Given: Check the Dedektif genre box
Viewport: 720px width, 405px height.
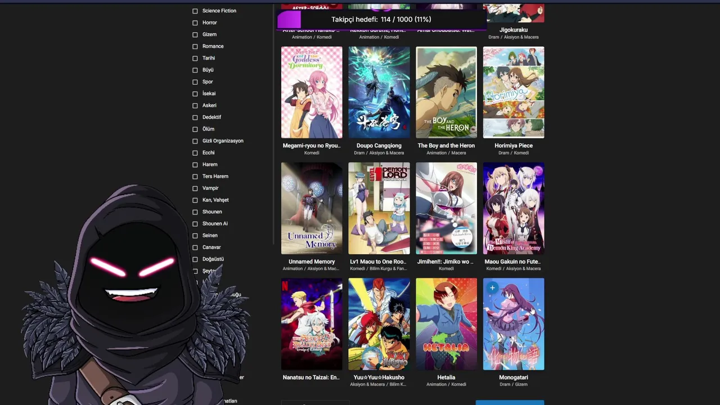Looking at the screenshot, I should (x=195, y=117).
